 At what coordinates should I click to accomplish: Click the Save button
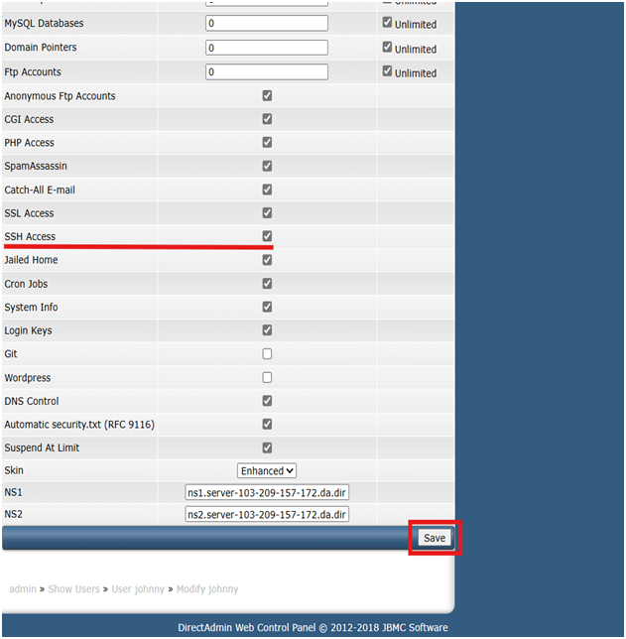(435, 538)
